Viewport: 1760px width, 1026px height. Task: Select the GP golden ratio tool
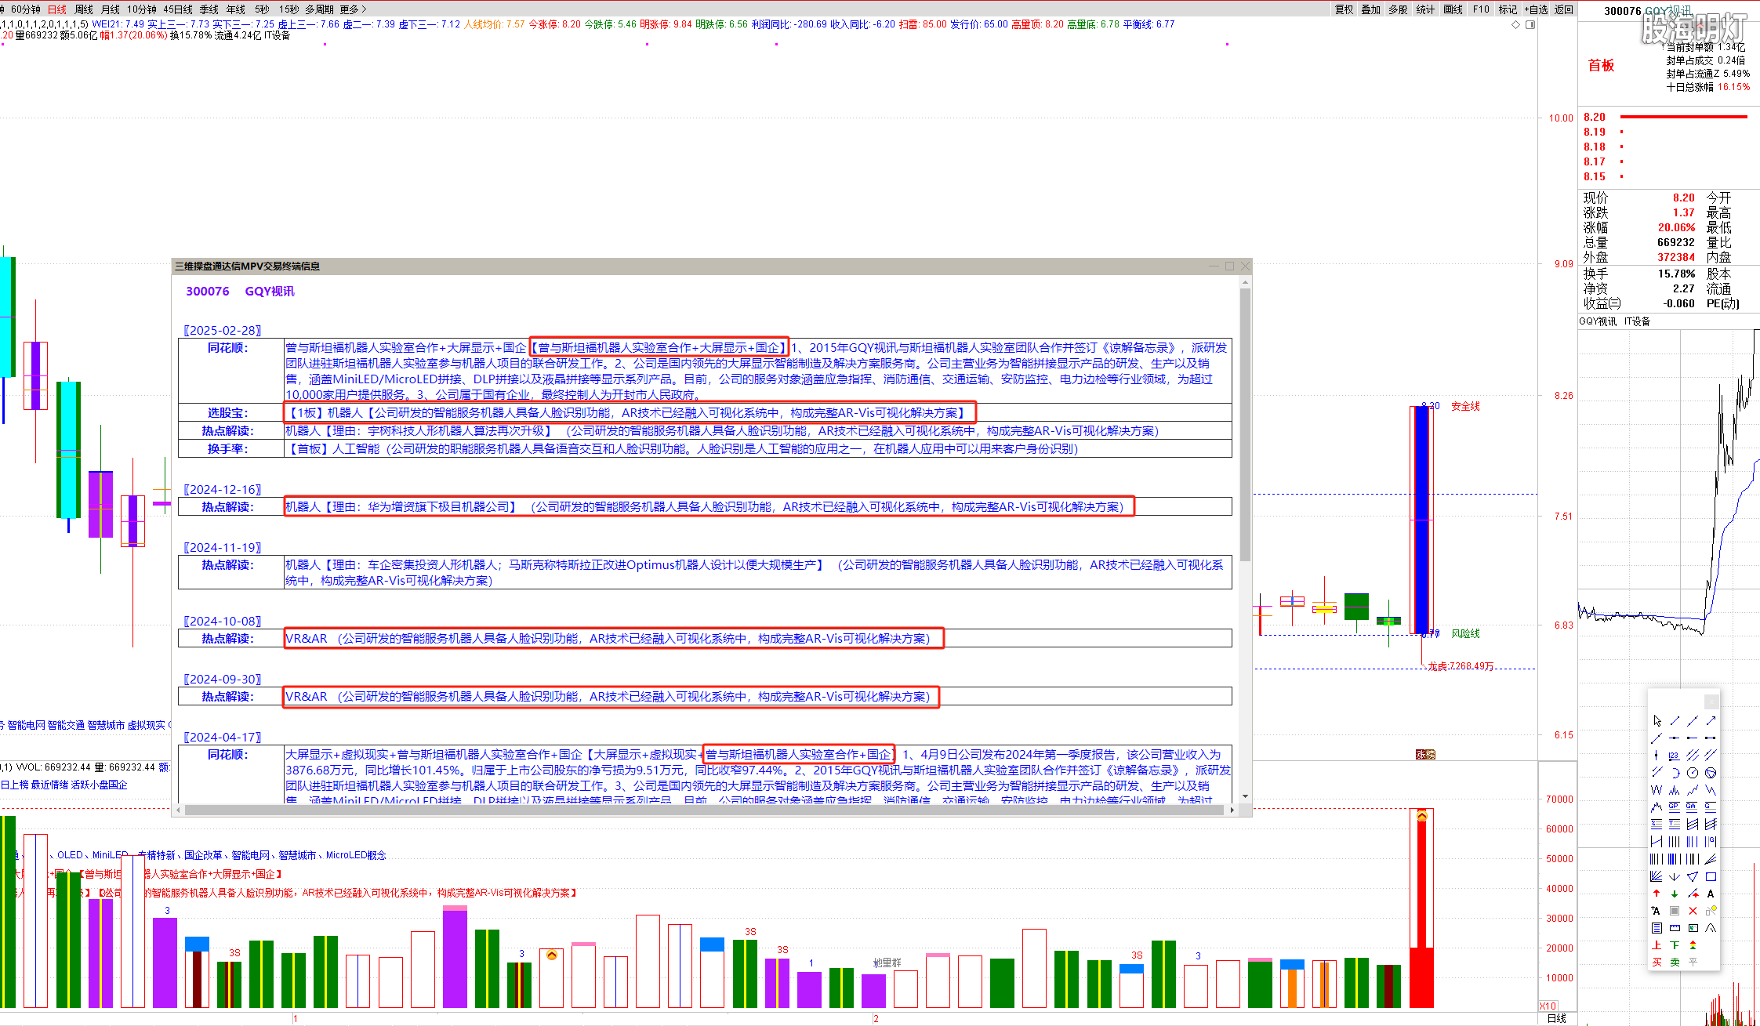(x=1675, y=806)
